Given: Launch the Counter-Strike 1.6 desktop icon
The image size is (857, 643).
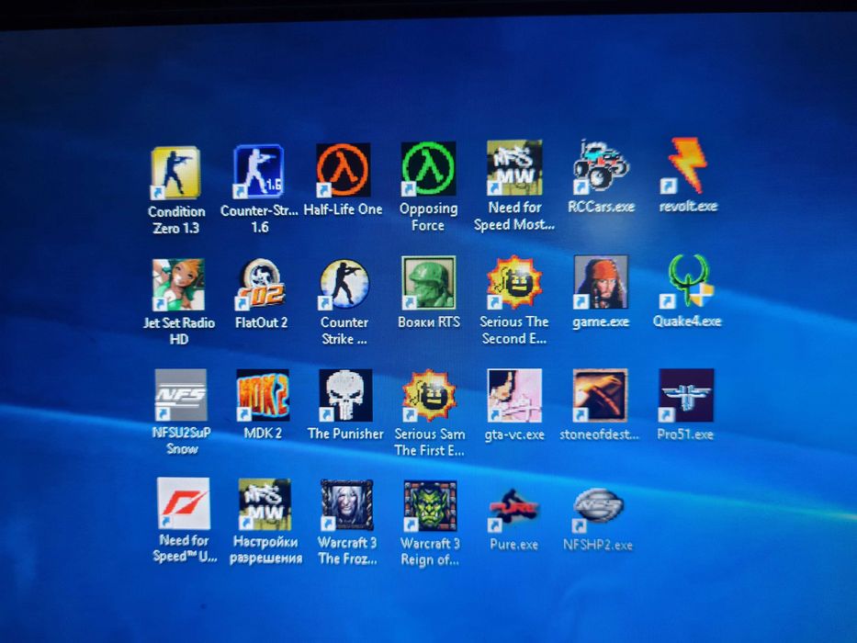Looking at the screenshot, I should pos(259,172).
